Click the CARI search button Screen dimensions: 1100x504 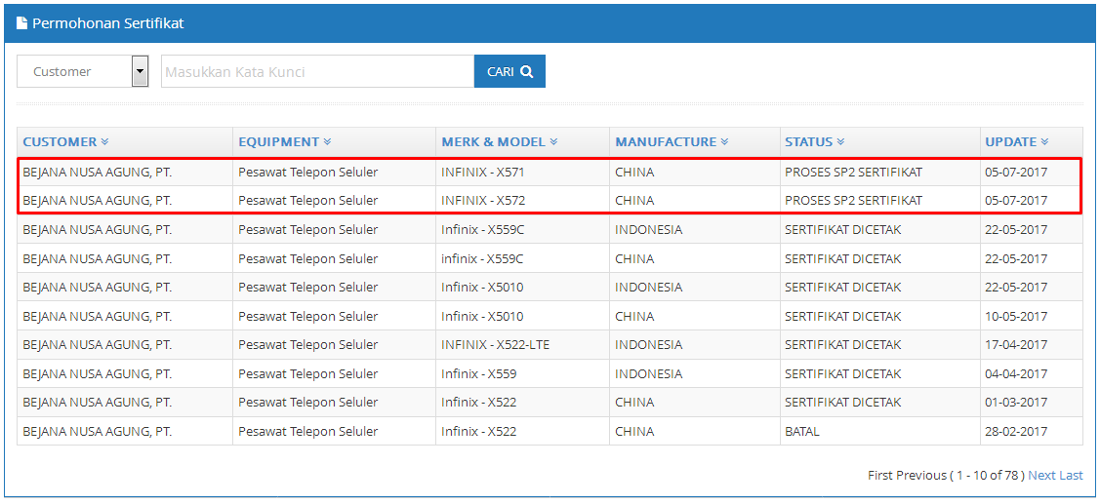click(x=509, y=71)
